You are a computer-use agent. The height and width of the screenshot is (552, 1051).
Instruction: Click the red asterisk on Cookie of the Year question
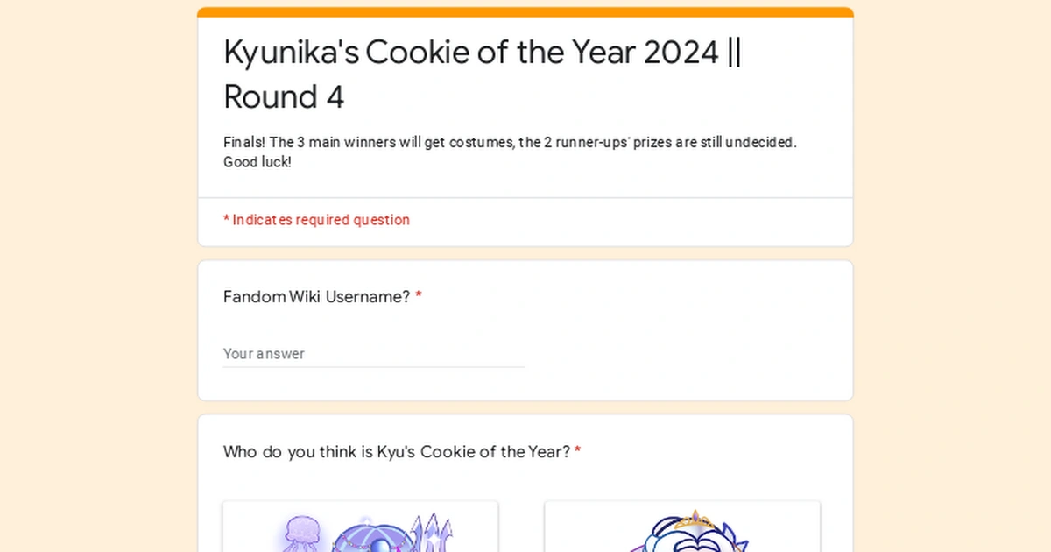(x=577, y=451)
